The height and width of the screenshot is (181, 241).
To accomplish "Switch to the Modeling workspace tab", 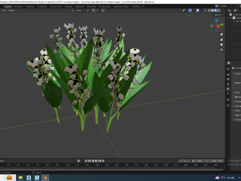I will (x=18, y=7).
